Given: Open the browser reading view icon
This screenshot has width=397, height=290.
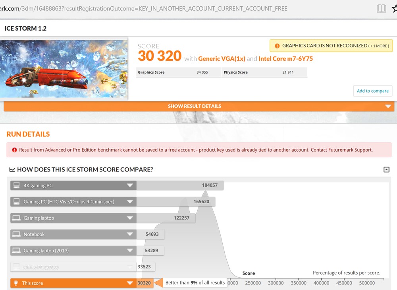Looking at the screenshot, I should tap(381, 8).
